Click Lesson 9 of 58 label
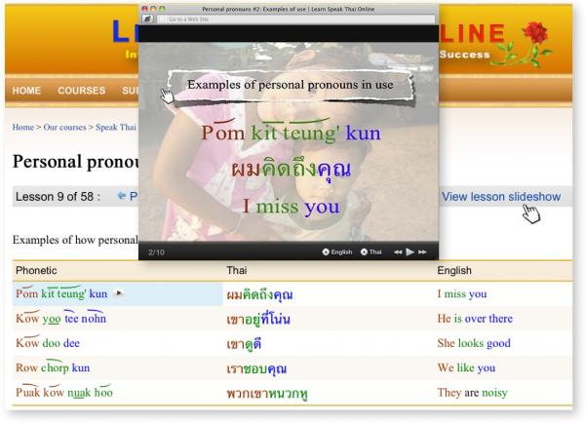Viewport: 585px width, 423px height. 58,197
